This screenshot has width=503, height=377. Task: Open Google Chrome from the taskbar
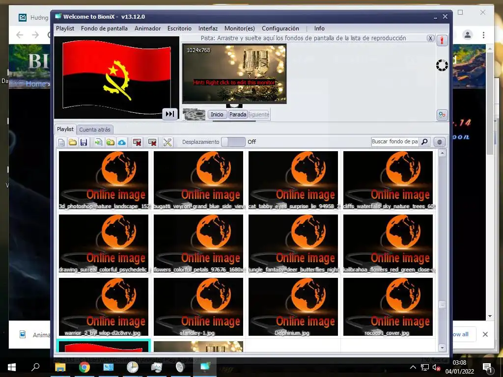pyautogui.click(x=84, y=367)
